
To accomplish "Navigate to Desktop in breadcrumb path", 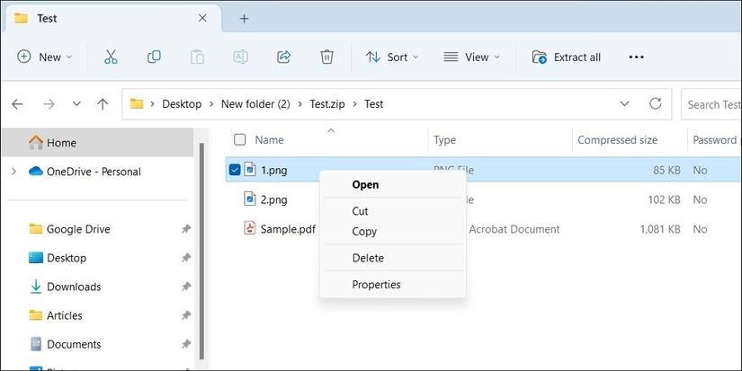I will click(x=182, y=104).
